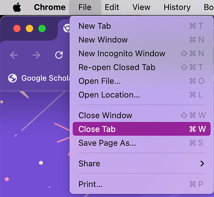
Task: Choose New Window menu item
Action: (x=141, y=40)
